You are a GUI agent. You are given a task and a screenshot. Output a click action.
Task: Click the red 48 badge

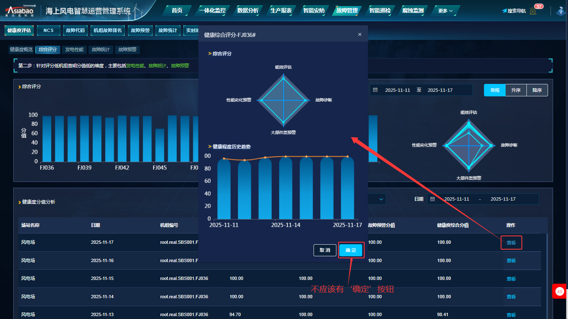tap(560, 292)
